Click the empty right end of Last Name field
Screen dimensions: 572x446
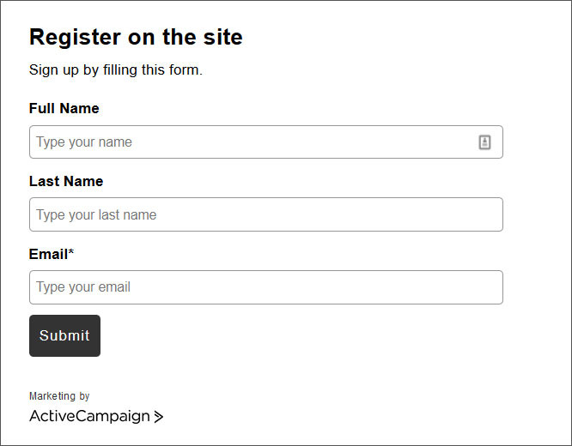click(456, 214)
